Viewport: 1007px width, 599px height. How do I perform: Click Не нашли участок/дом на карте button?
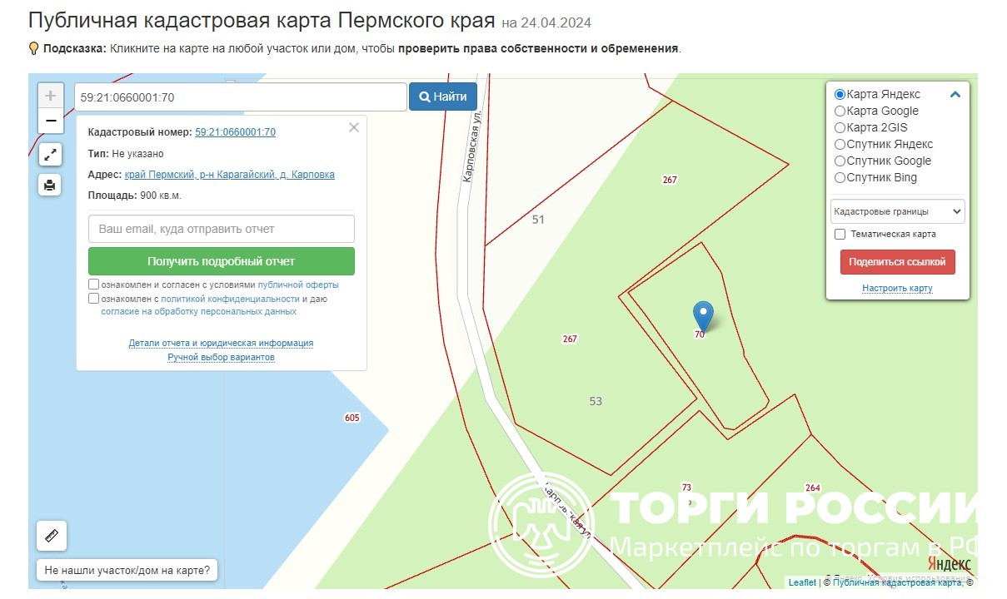[x=127, y=571]
